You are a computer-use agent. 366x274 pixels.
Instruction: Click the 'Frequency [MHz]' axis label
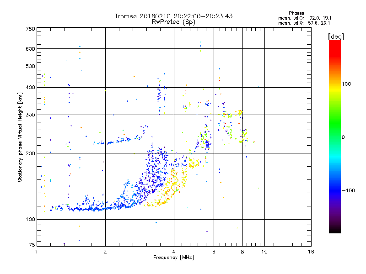click(173, 258)
